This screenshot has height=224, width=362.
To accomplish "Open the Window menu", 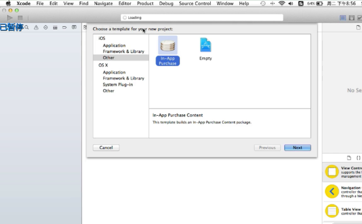I will coord(225,4).
